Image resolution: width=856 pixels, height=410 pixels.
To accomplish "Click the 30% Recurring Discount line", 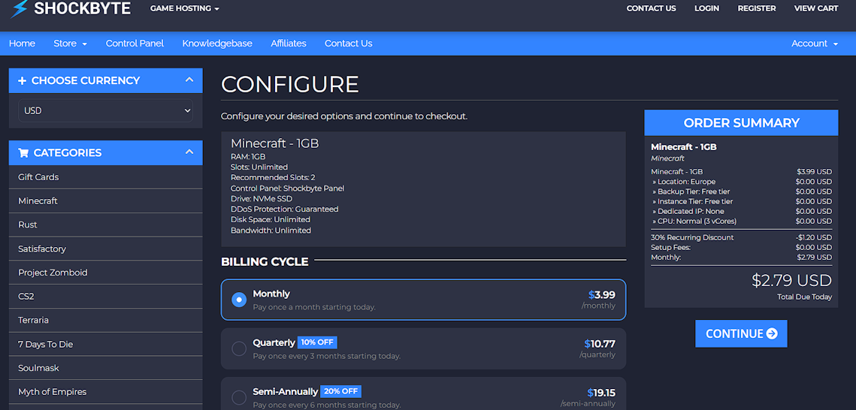I will pos(741,238).
